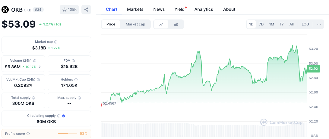Switch to line chart view icon
This screenshot has height=139, width=329.
(161, 24)
